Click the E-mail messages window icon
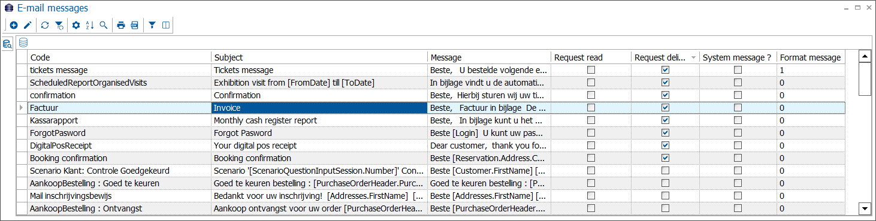Screen dimensions: 876x221 coord(8,8)
